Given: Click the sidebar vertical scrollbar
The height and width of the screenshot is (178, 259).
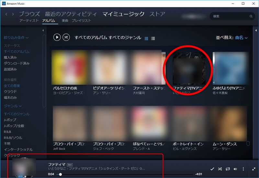Looking at the screenshot, I should [x=44, y=71].
